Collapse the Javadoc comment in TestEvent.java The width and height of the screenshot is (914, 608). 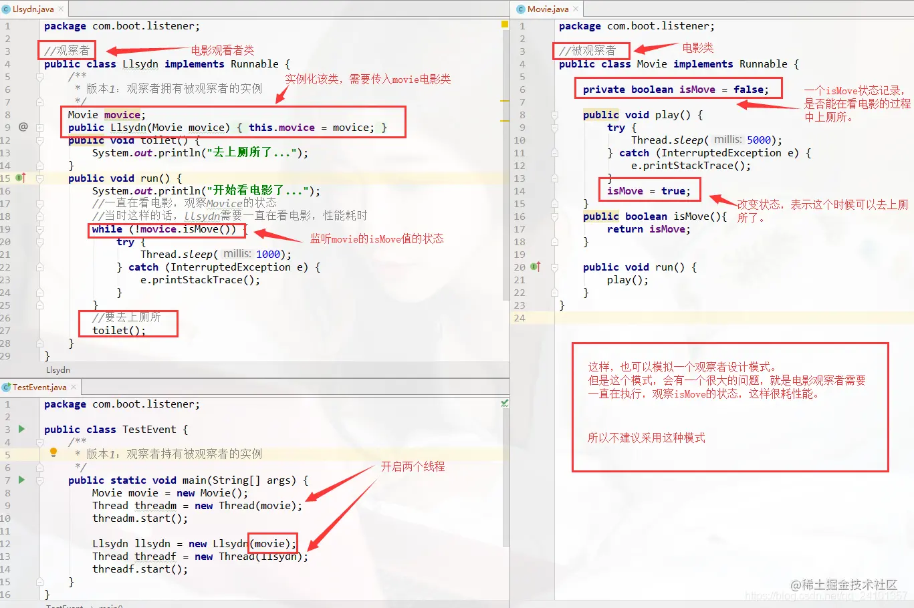[x=39, y=442]
